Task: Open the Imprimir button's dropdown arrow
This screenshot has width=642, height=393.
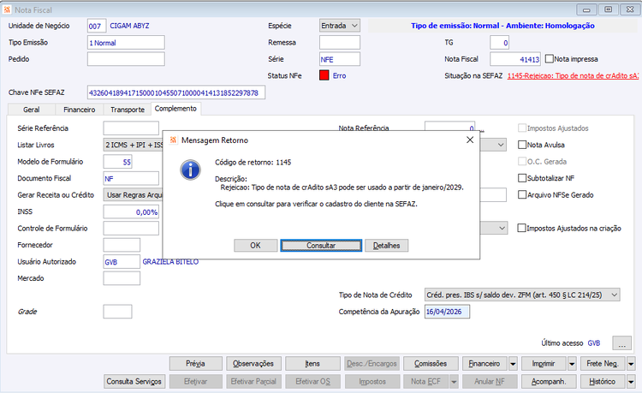Action: coord(572,364)
